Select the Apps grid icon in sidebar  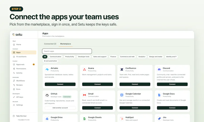(x=14, y=52)
